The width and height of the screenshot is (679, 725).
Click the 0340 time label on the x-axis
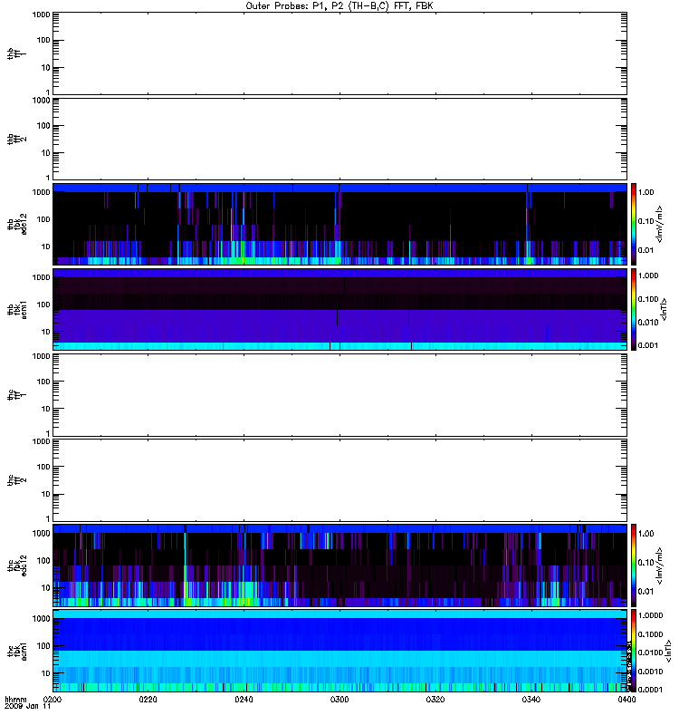tap(531, 699)
